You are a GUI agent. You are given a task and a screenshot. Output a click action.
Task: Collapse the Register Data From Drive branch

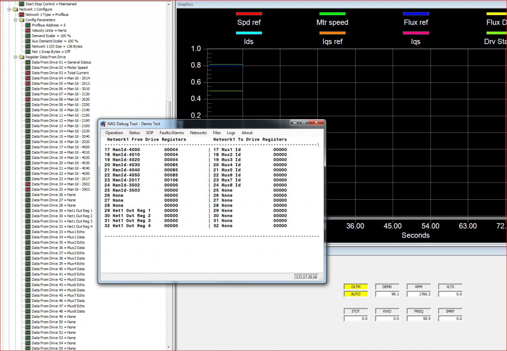tap(15, 57)
